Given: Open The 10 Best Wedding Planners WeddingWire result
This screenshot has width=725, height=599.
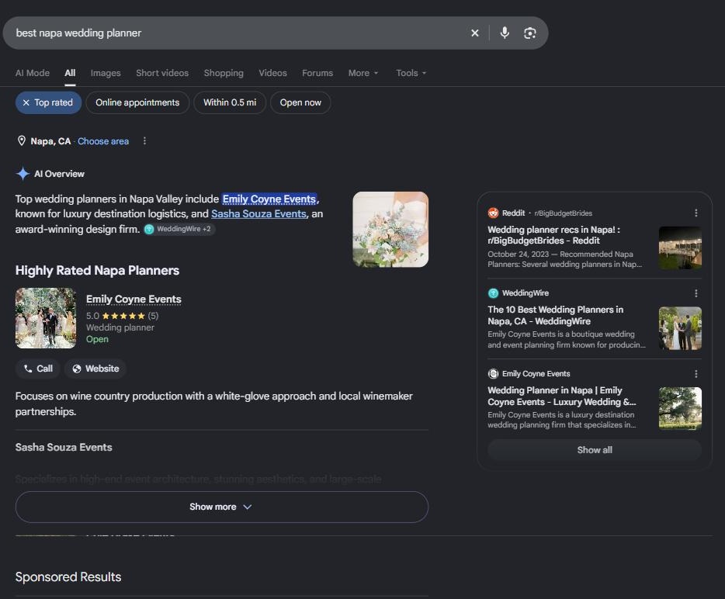Looking at the screenshot, I should [555, 315].
